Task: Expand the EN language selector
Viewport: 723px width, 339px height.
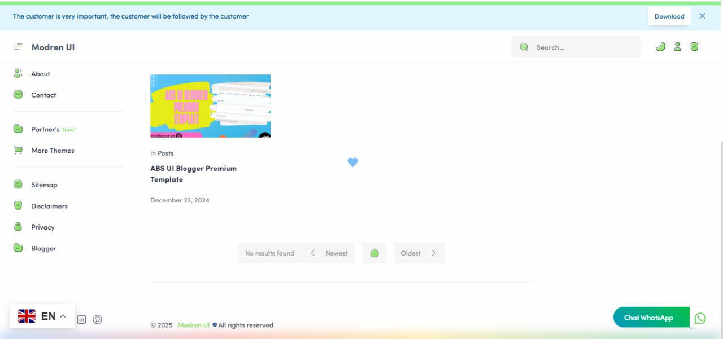Action: tap(42, 316)
